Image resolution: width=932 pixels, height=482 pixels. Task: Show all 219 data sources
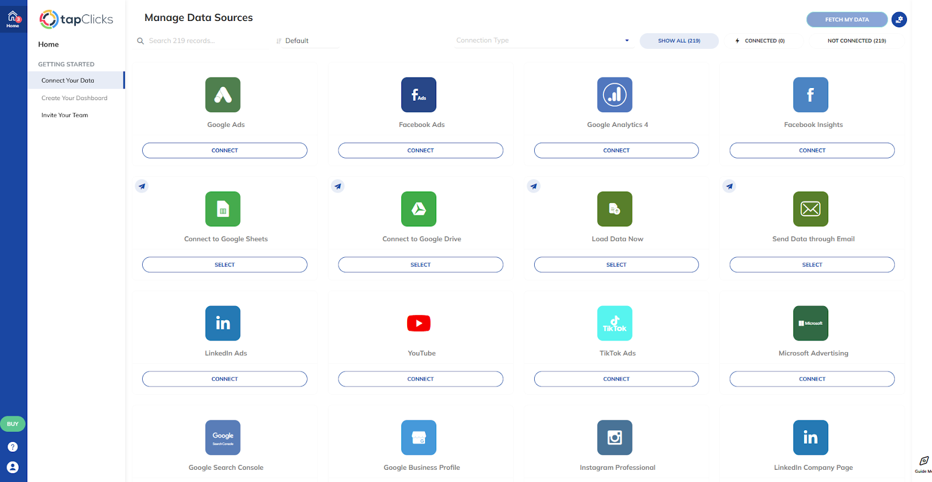coord(679,41)
